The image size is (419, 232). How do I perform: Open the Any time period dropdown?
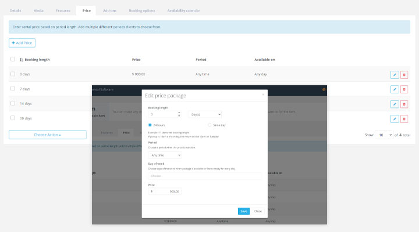165,155
